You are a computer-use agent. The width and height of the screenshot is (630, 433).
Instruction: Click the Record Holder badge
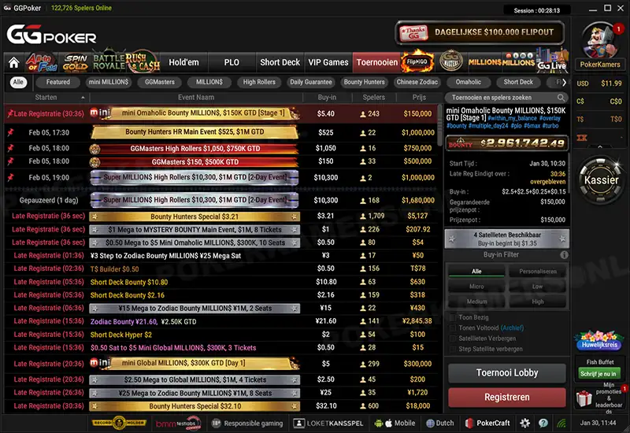119,423
